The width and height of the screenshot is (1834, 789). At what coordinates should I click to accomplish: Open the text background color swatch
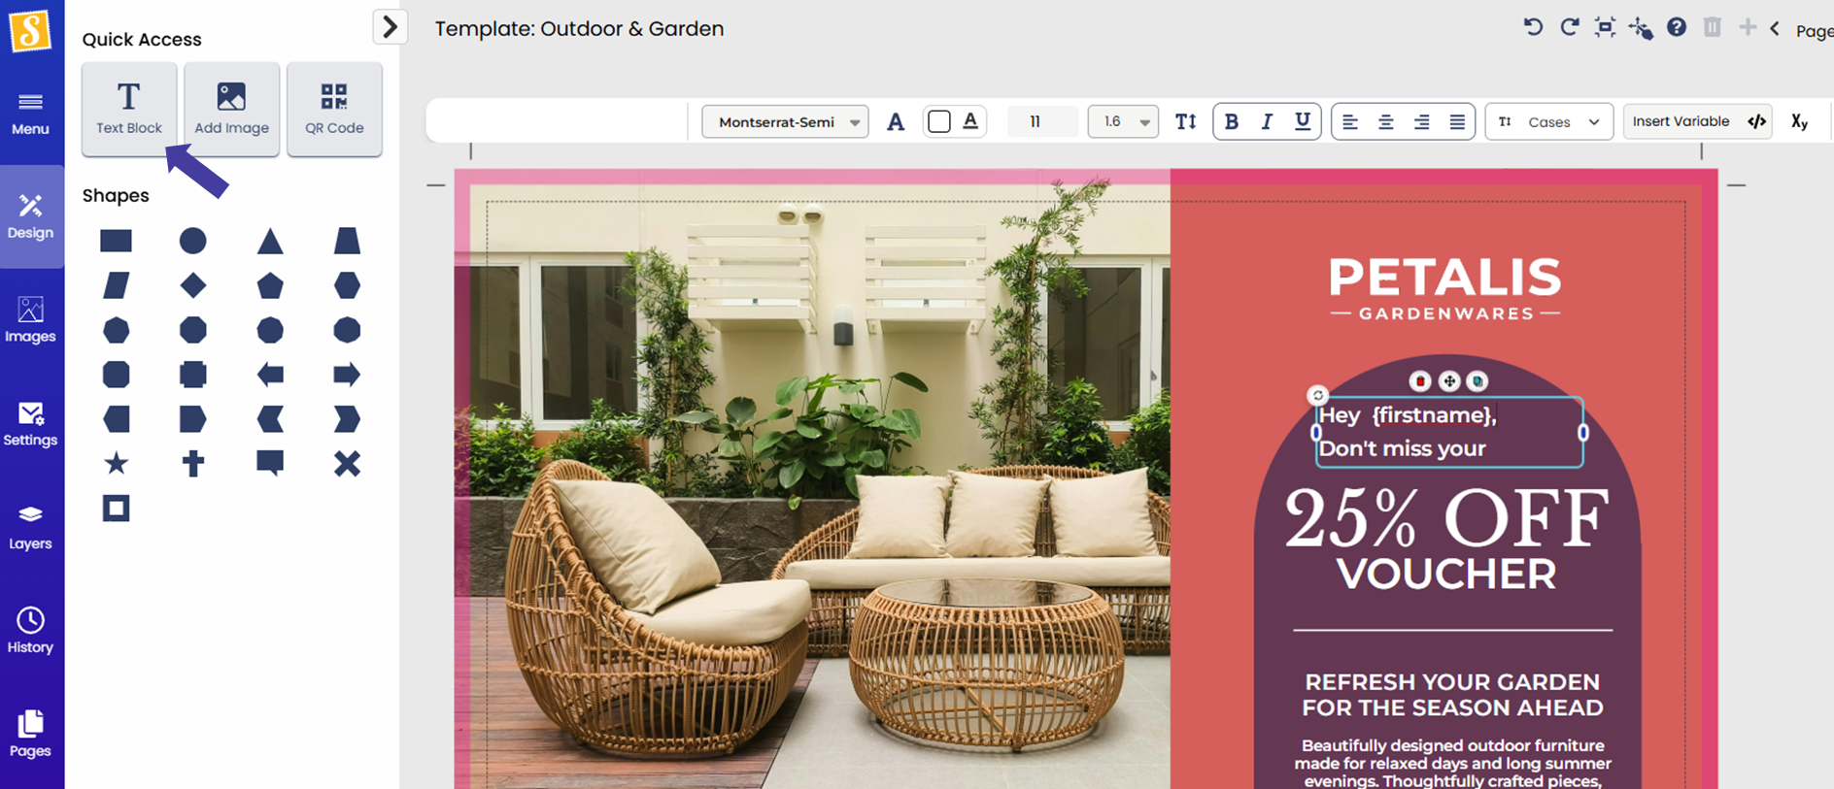[938, 121]
